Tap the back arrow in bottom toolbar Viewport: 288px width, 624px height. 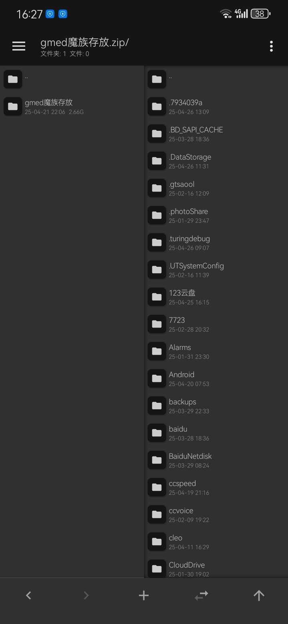coord(28,595)
